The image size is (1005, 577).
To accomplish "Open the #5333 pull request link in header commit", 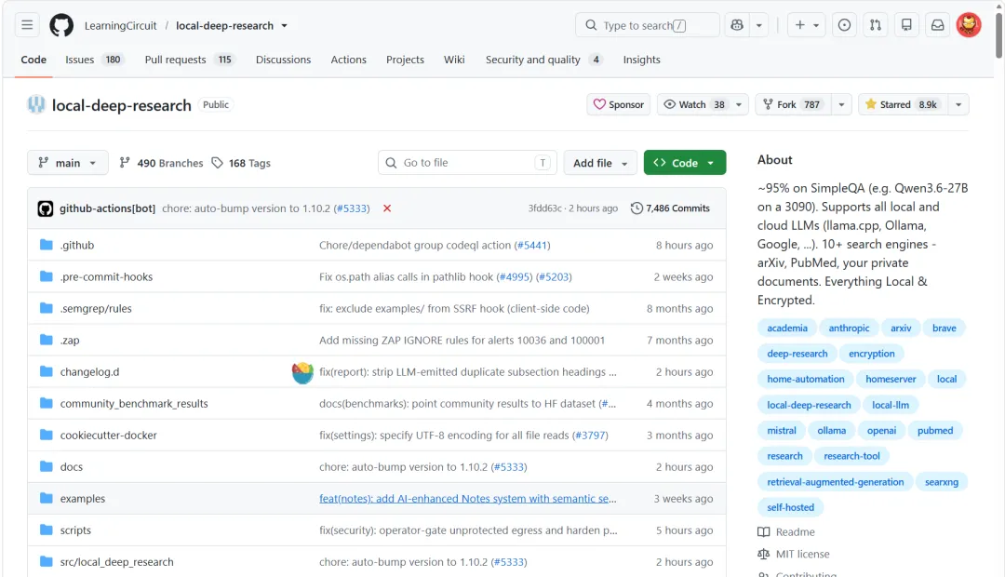I will (352, 208).
